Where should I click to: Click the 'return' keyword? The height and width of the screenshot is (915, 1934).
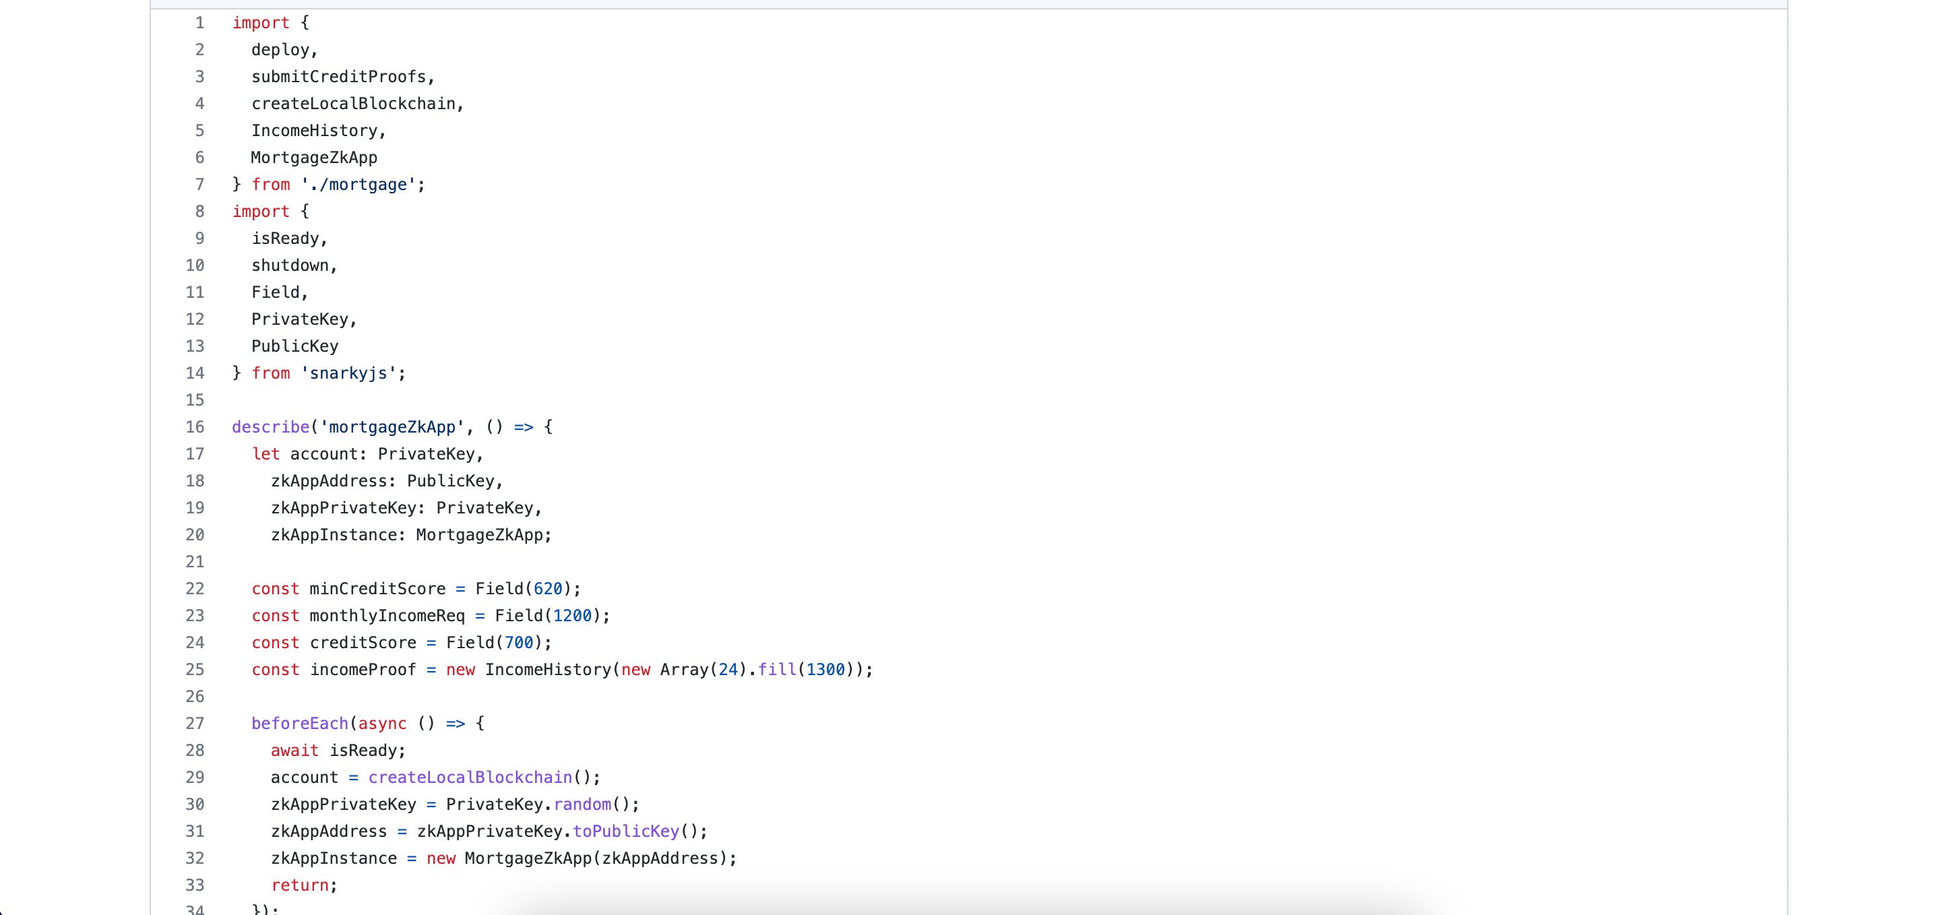click(300, 885)
